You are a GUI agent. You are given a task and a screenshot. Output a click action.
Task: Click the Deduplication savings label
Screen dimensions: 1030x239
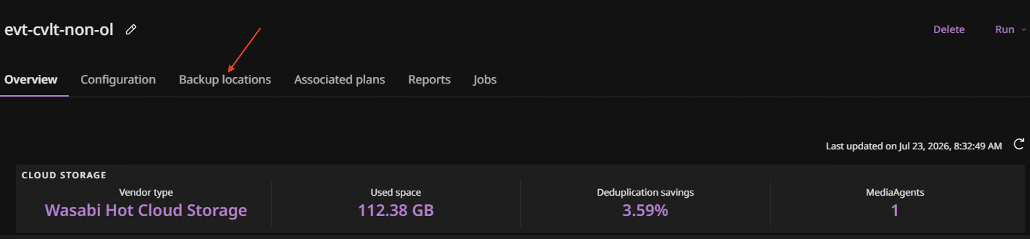[645, 192]
